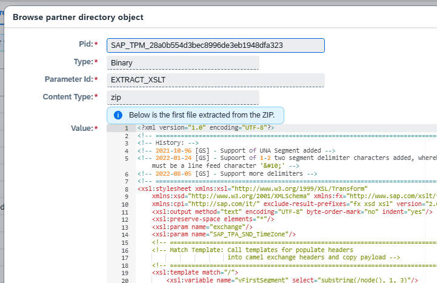Click the Pid input field
The image size is (437, 283).
[x=215, y=45]
